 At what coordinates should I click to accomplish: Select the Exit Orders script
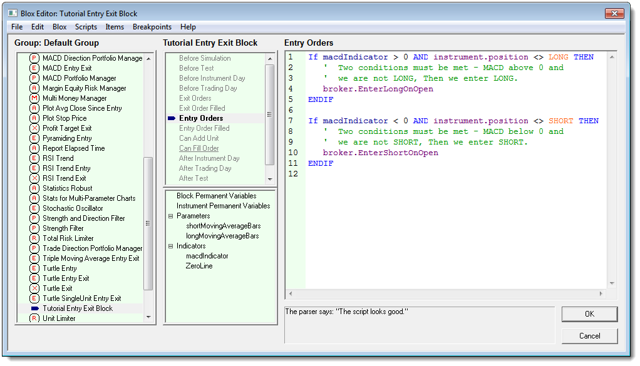coord(195,98)
